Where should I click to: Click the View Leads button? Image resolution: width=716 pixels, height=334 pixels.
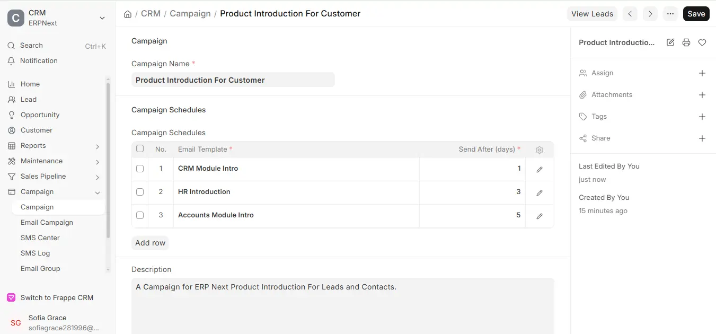(592, 14)
